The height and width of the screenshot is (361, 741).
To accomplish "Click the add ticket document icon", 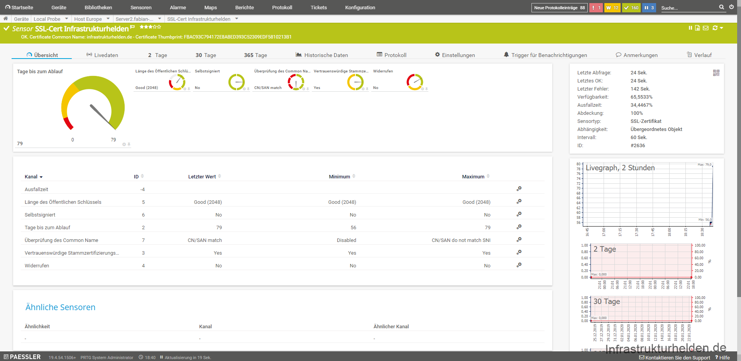I will point(697,28).
